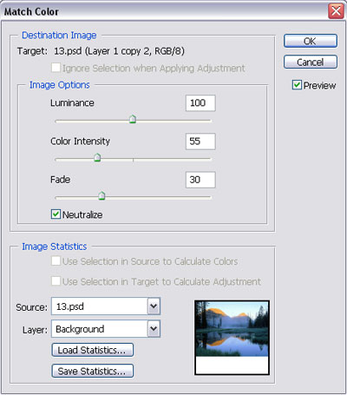
Task: Toggle Use Selection in Target to Calculate Adjustment
Action: click(56, 281)
